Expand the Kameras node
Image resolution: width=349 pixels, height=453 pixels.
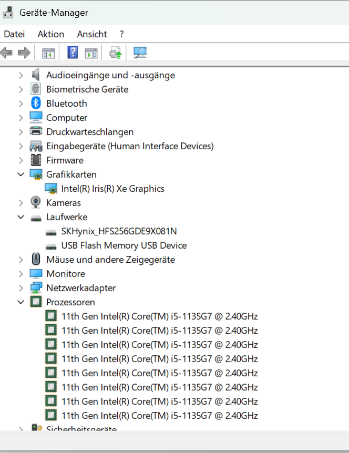pos(21,203)
